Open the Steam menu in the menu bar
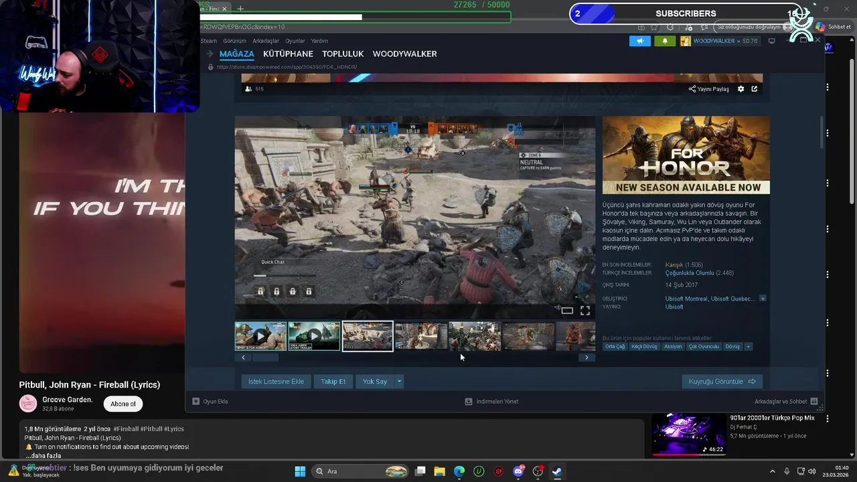 209,41
